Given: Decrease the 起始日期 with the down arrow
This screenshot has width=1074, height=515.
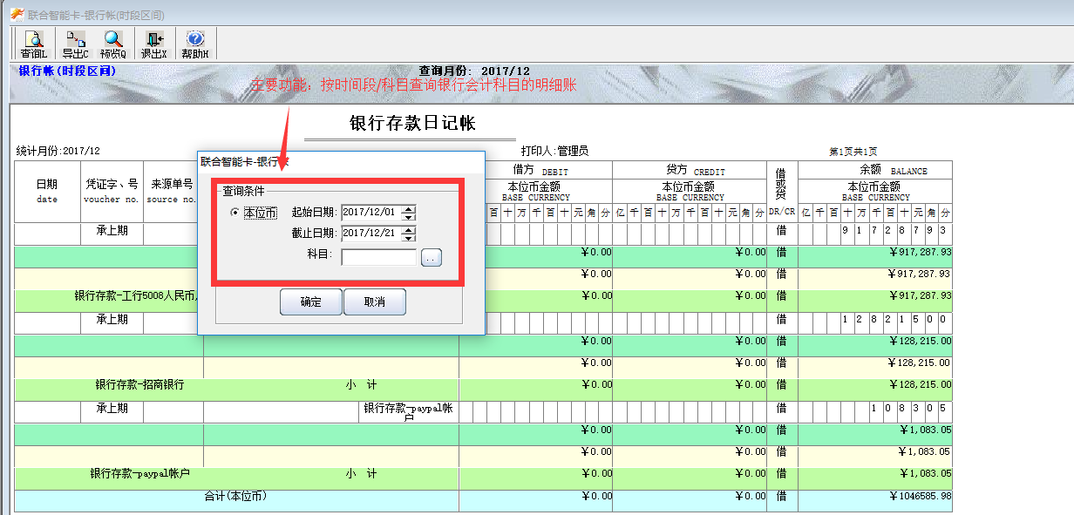Looking at the screenshot, I should [x=409, y=216].
